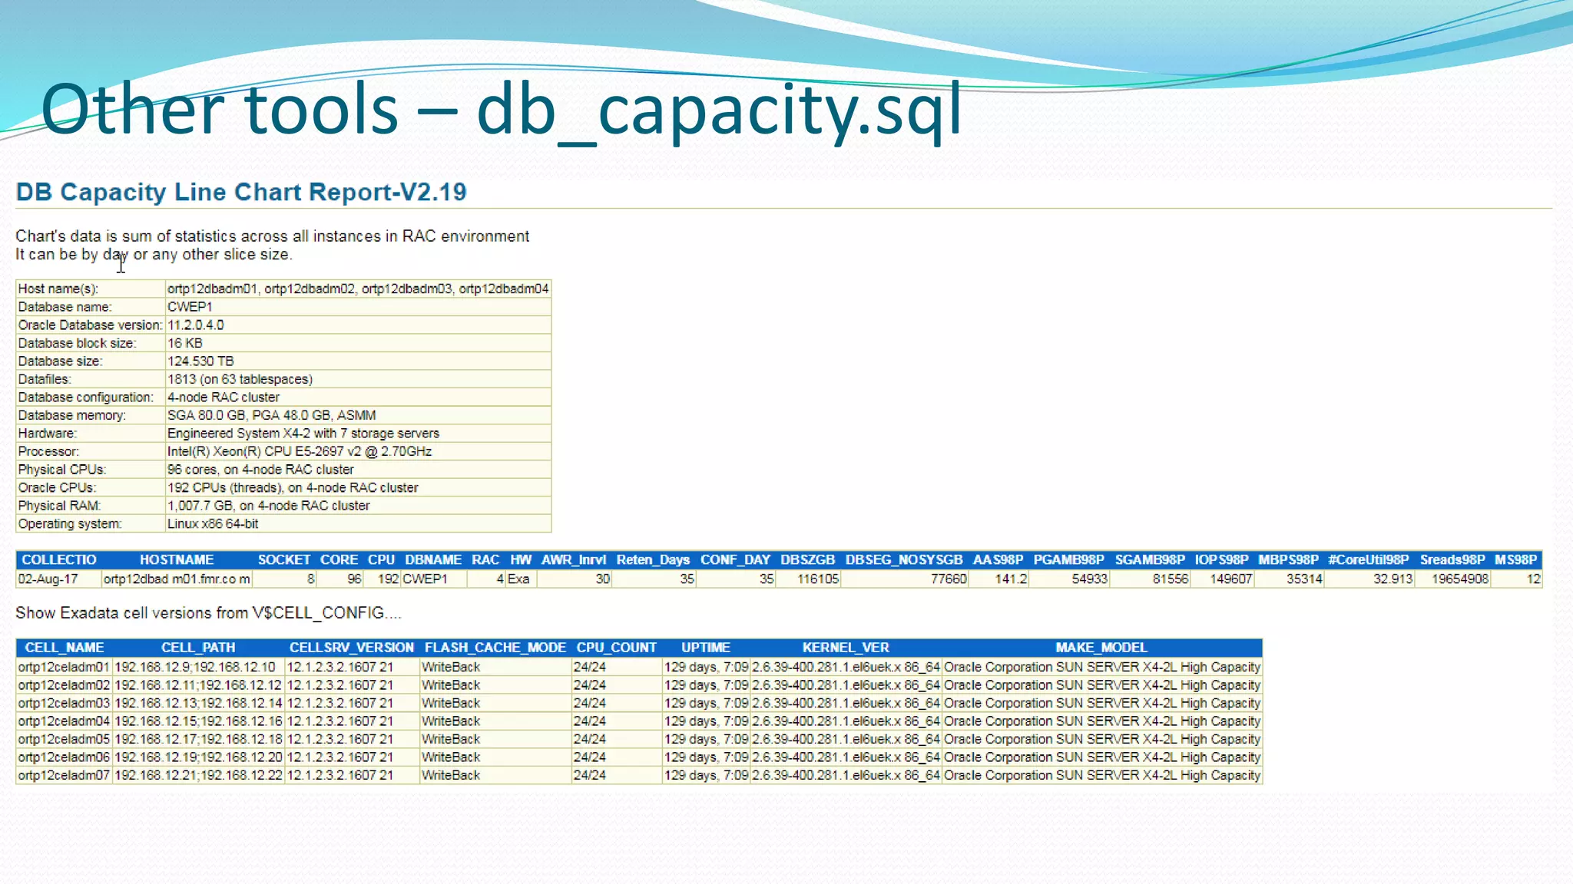
Task: Click the 'AWR_Inrvl' column header
Action: point(574,559)
